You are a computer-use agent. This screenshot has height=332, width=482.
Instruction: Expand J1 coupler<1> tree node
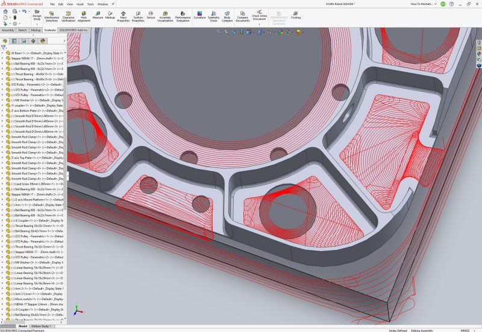[2, 105]
